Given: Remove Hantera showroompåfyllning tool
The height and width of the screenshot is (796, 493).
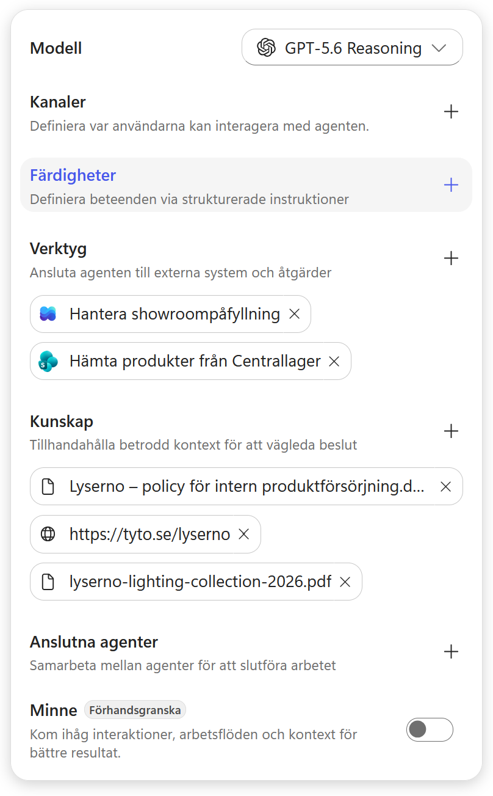Looking at the screenshot, I should 294,314.
